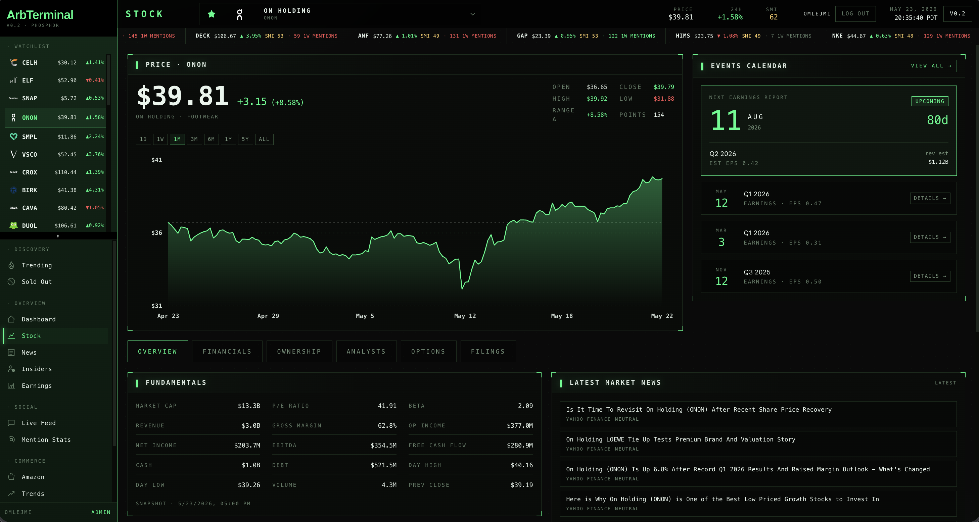The width and height of the screenshot is (979, 522).
Task: Open DETAILS for Nov 12 Q3 2025 earnings
Action: coord(930,276)
